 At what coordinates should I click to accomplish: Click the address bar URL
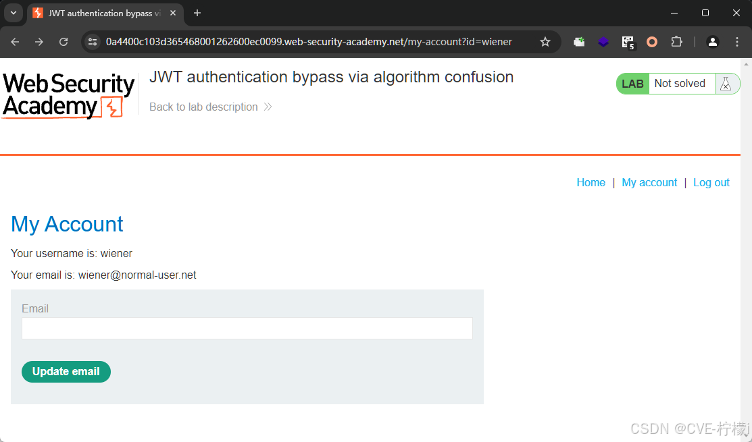[309, 42]
